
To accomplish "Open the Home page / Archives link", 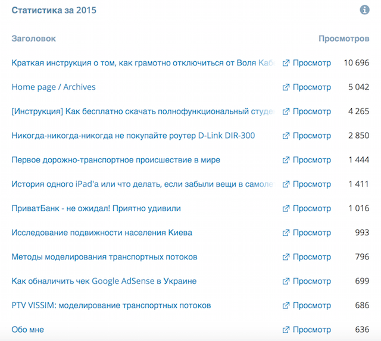I will point(54,87).
